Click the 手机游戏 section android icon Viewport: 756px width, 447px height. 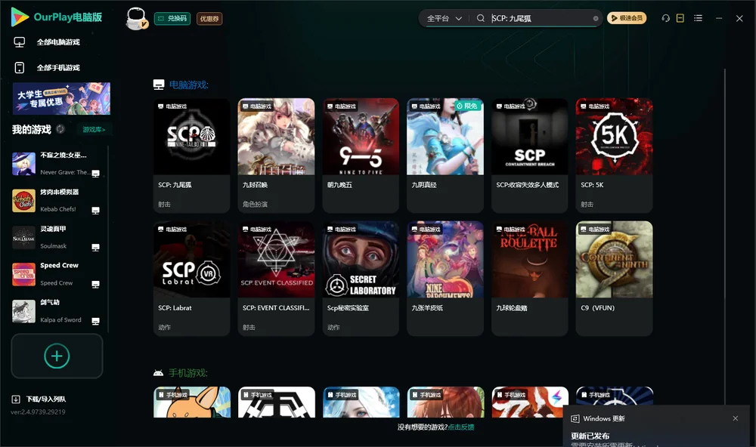pos(158,373)
